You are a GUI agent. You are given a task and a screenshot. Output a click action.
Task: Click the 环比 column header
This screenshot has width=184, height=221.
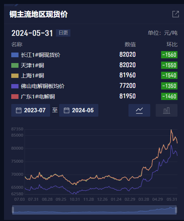coord(172,45)
